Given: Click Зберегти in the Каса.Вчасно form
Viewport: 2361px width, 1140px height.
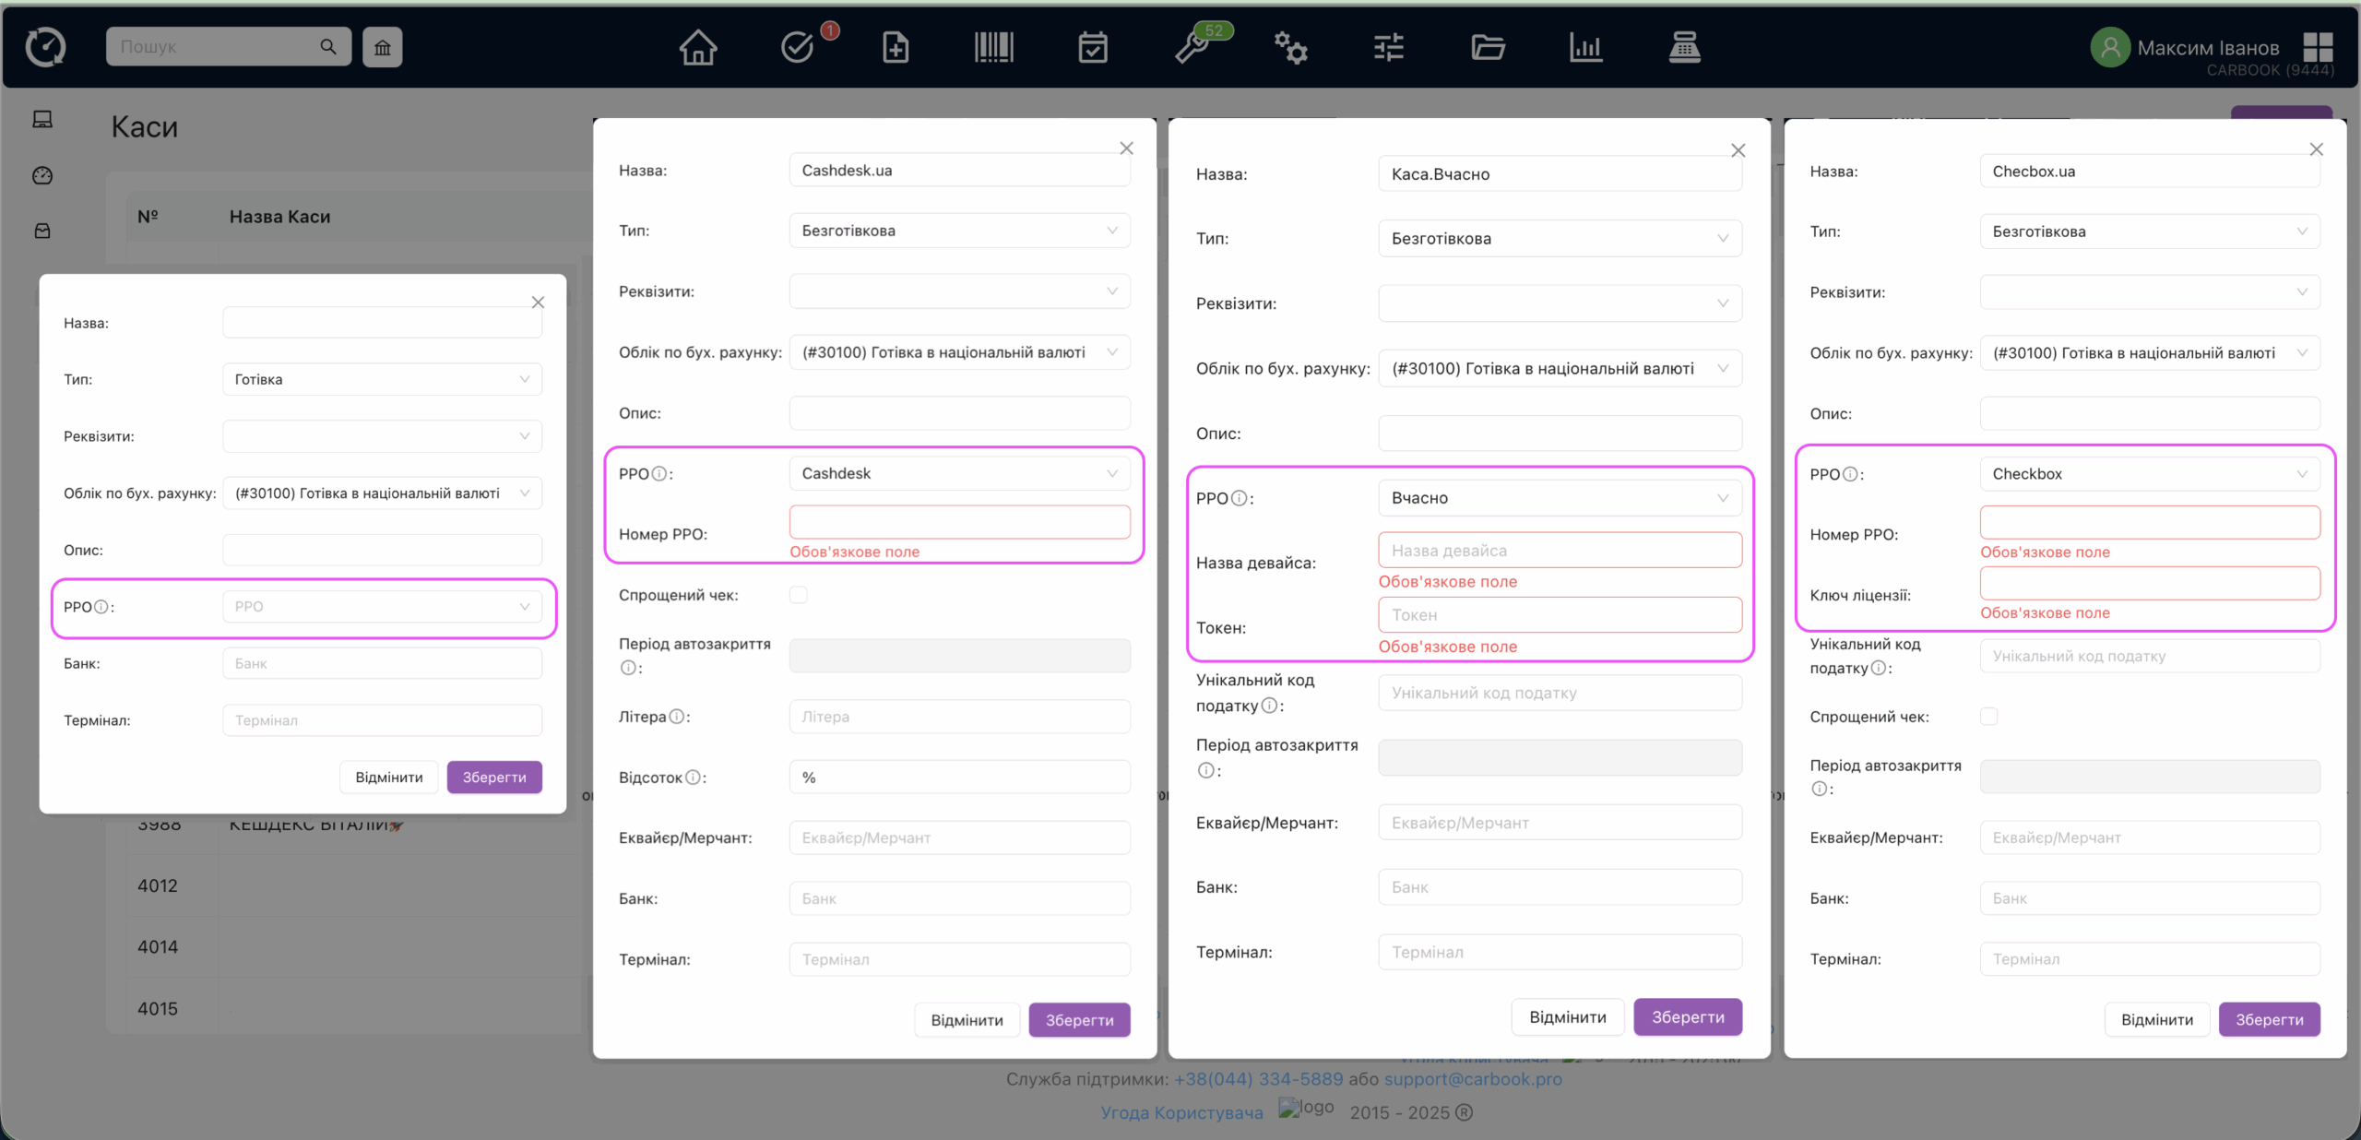Looking at the screenshot, I should (1687, 1016).
